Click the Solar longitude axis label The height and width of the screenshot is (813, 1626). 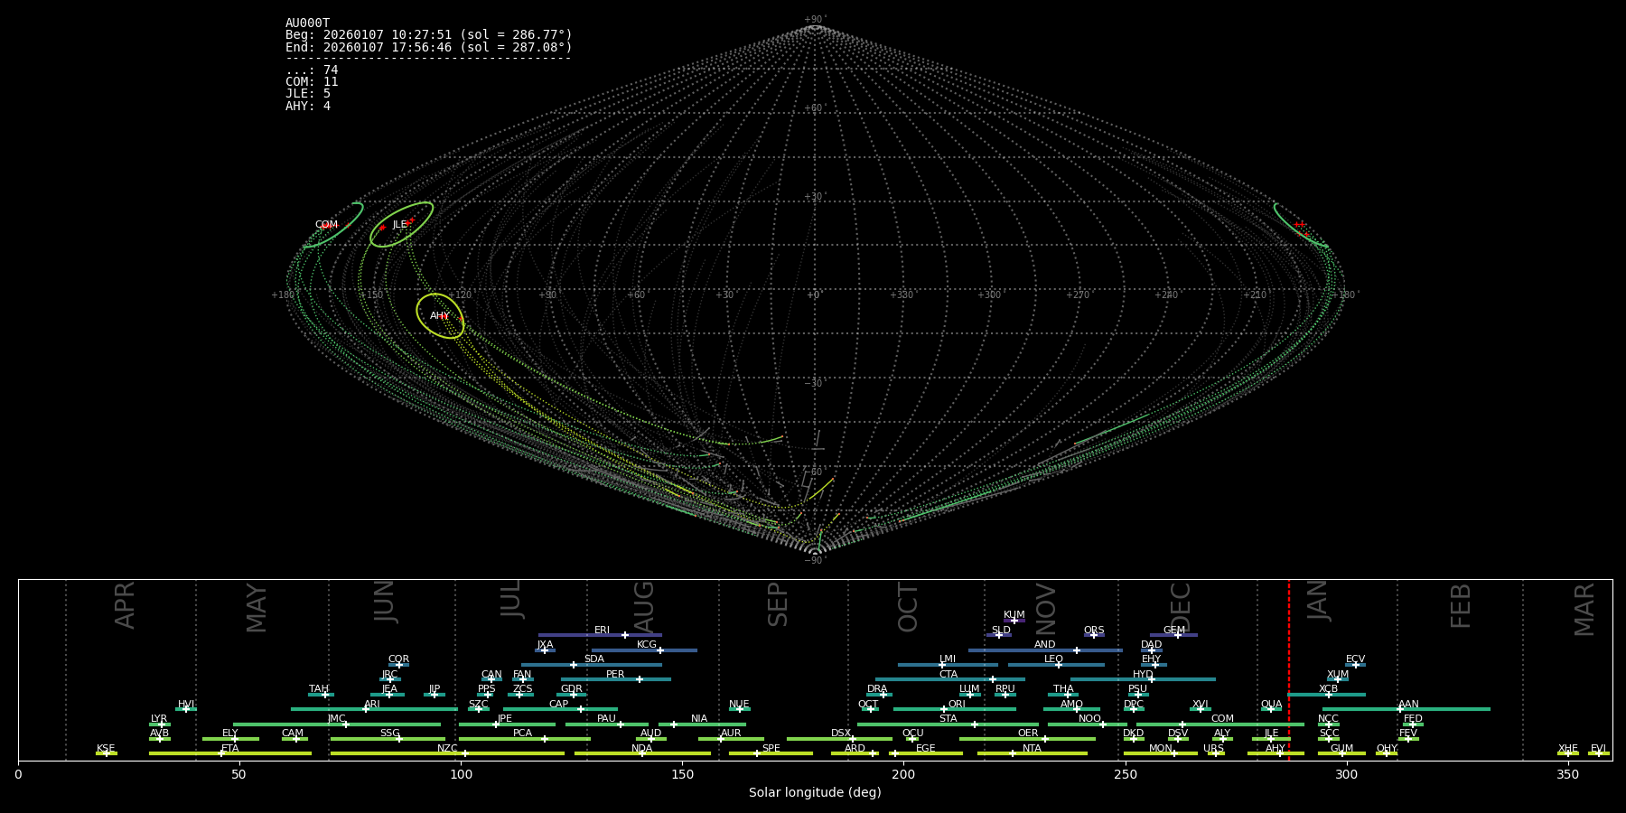tap(814, 793)
